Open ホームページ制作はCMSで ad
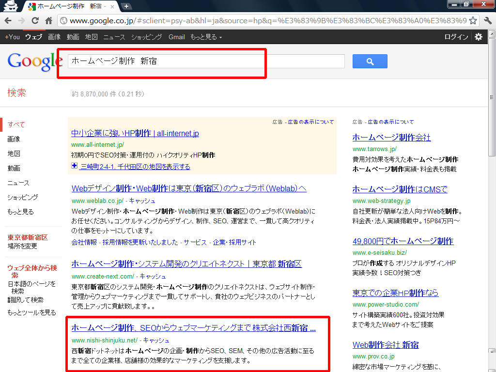This screenshot has width=496, height=372. 400,189
